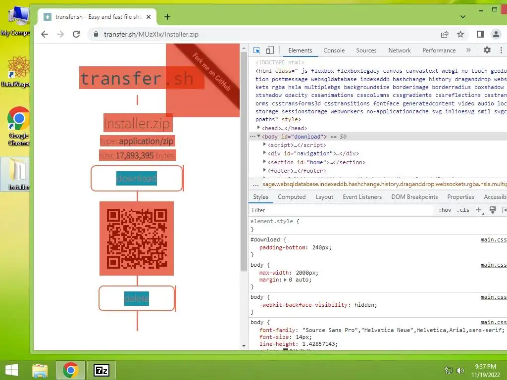Viewport: 507px width, 380px height.
Task: Open tab search dropdown arrow
Action: [x=463, y=17]
